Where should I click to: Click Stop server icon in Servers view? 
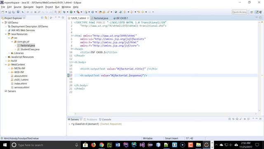pyautogui.click(x=245, y=119)
